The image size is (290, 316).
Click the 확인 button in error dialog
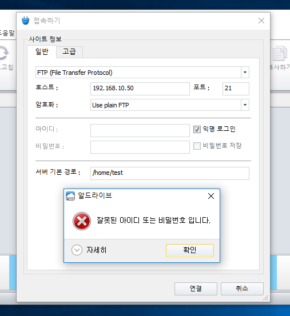tap(190, 250)
